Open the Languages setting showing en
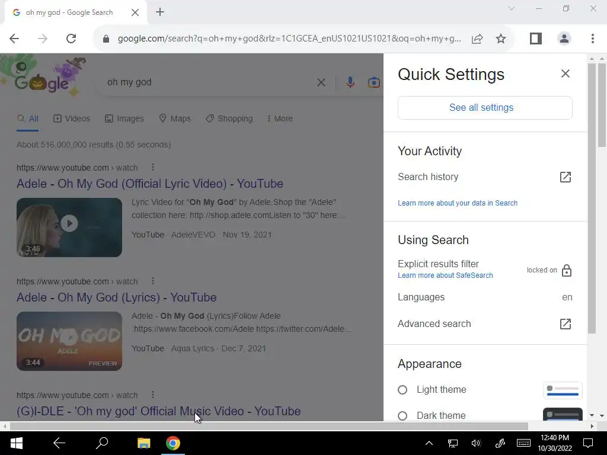 tap(485, 297)
